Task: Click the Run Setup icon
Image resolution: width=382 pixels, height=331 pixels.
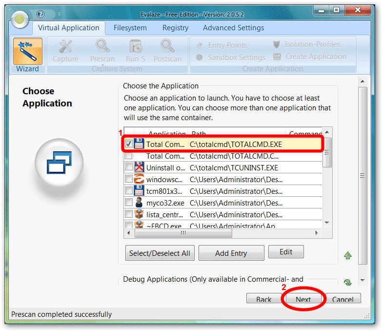Action: click(x=136, y=46)
